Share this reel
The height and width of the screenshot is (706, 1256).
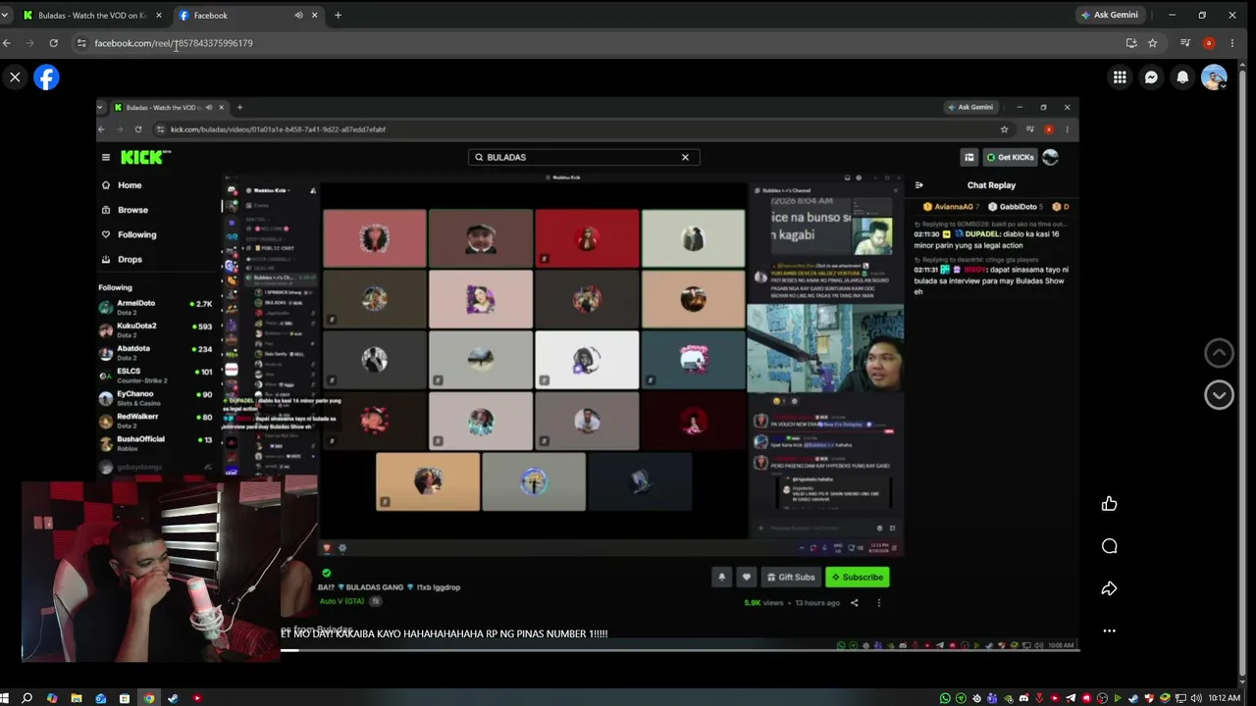coord(1109,588)
